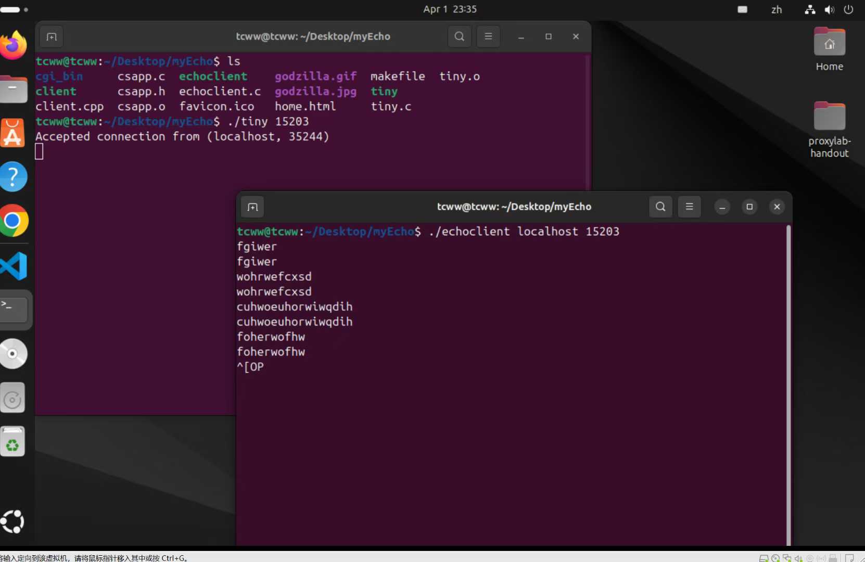Click the ^[OP line in the front terminal
The height and width of the screenshot is (562, 865).
tap(250, 367)
